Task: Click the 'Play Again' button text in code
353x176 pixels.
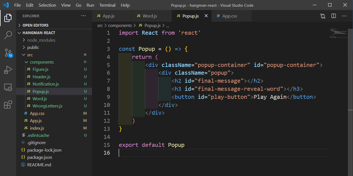Action: point(270,97)
